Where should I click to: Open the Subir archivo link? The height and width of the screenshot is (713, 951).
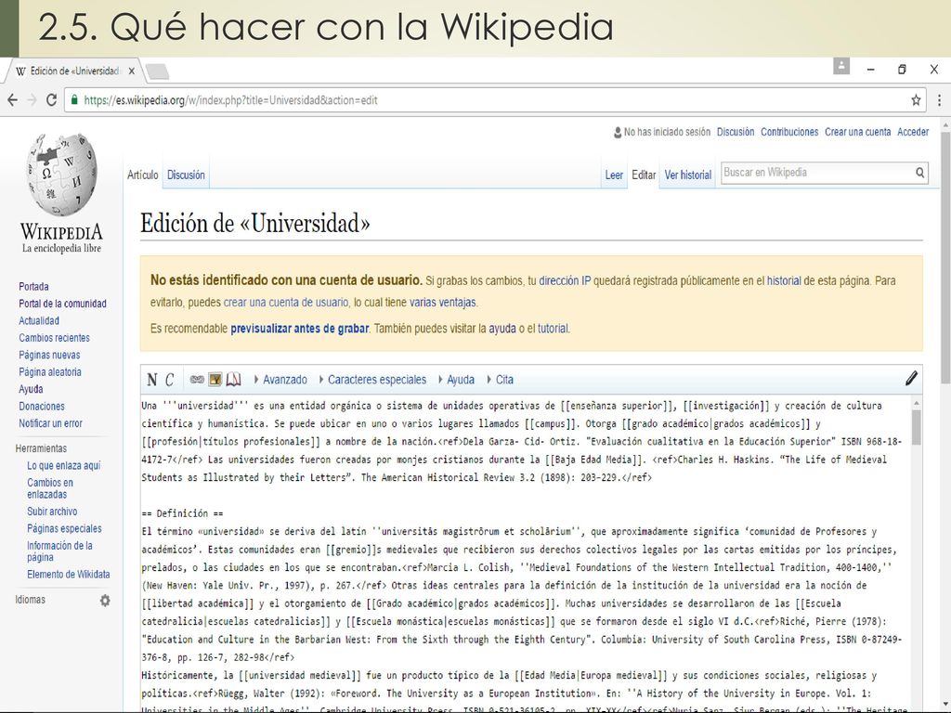pyautogui.click(x=52, y=512)
